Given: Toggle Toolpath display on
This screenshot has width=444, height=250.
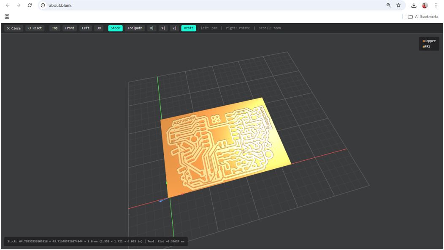Looking at the screenshot, I should coord(135,28).
